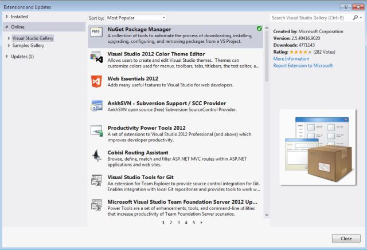Image resolution: width=367 pixels, height=250 pixels.
Task: Go to results page 1
Action: (163, 223)
